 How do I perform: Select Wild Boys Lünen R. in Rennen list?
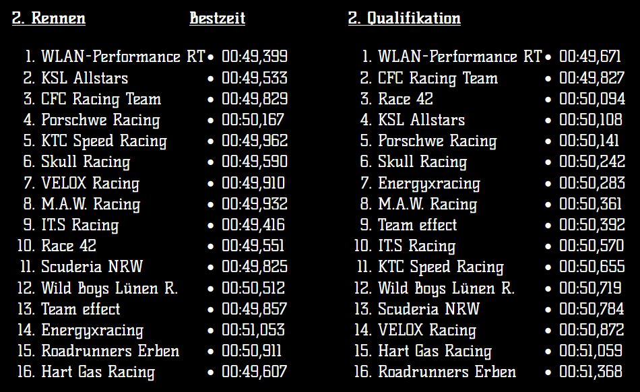pos(109,288)
